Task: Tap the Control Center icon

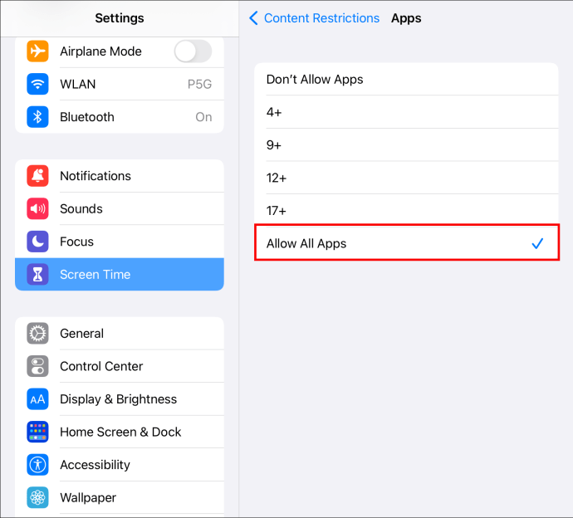Action: click(37, 366)
